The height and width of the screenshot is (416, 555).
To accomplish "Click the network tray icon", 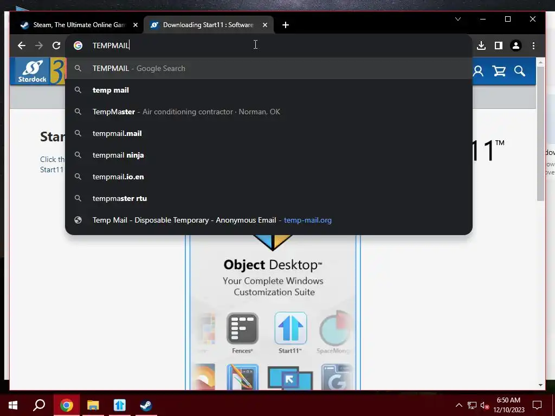I will tap(472, 405).
